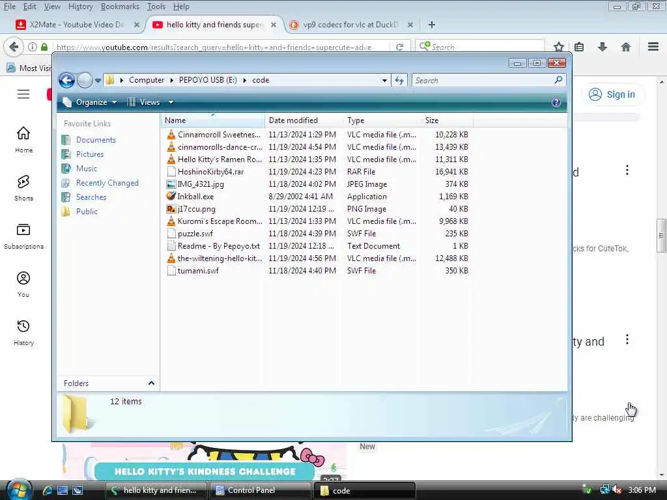Click the Firefox bookmark star icon
This screenshot has height=500, width=667.
pyautogui.click(x=558, y=47)
